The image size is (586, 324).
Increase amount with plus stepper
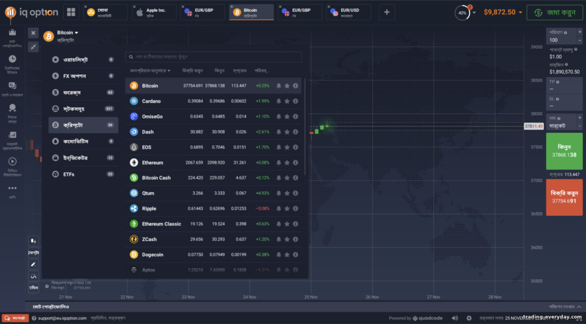click(580, 32)
